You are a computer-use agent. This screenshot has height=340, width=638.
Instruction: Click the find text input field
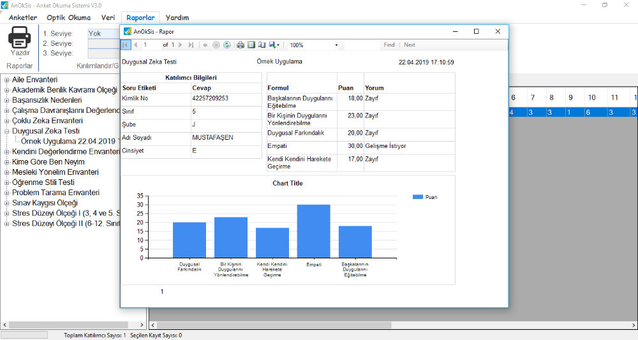(x=362, y=45)
